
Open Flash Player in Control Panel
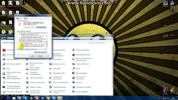click(8, 50)
